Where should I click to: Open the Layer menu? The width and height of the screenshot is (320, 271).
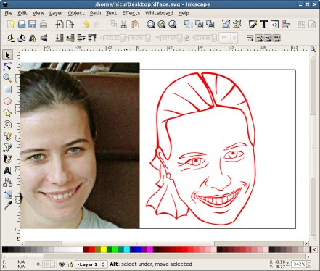(56, 13)
